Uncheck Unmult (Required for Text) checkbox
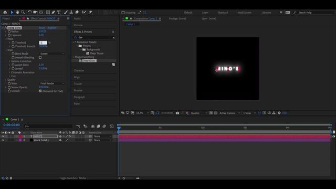This screenshot has width=336, height=189. [40, 91]
